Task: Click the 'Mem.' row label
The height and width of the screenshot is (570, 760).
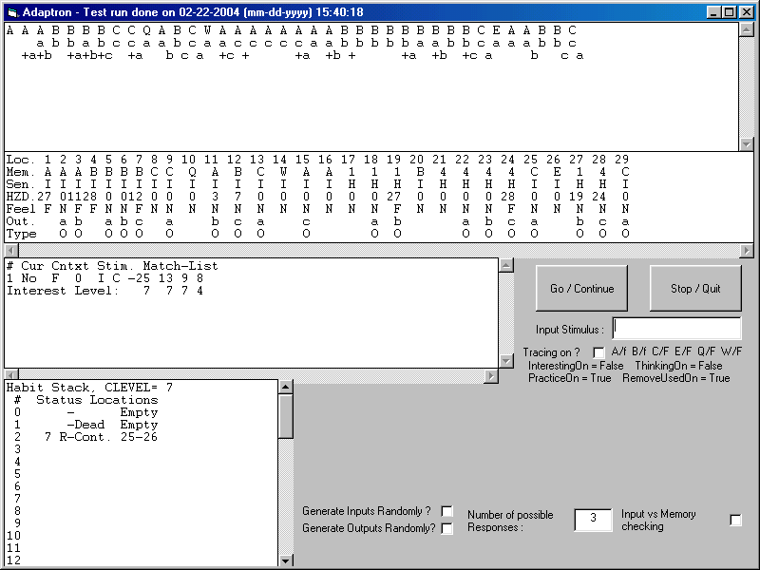Action: point(20,172)
